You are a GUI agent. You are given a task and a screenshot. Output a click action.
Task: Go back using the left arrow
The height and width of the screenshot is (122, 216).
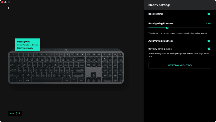click(9, 8)
